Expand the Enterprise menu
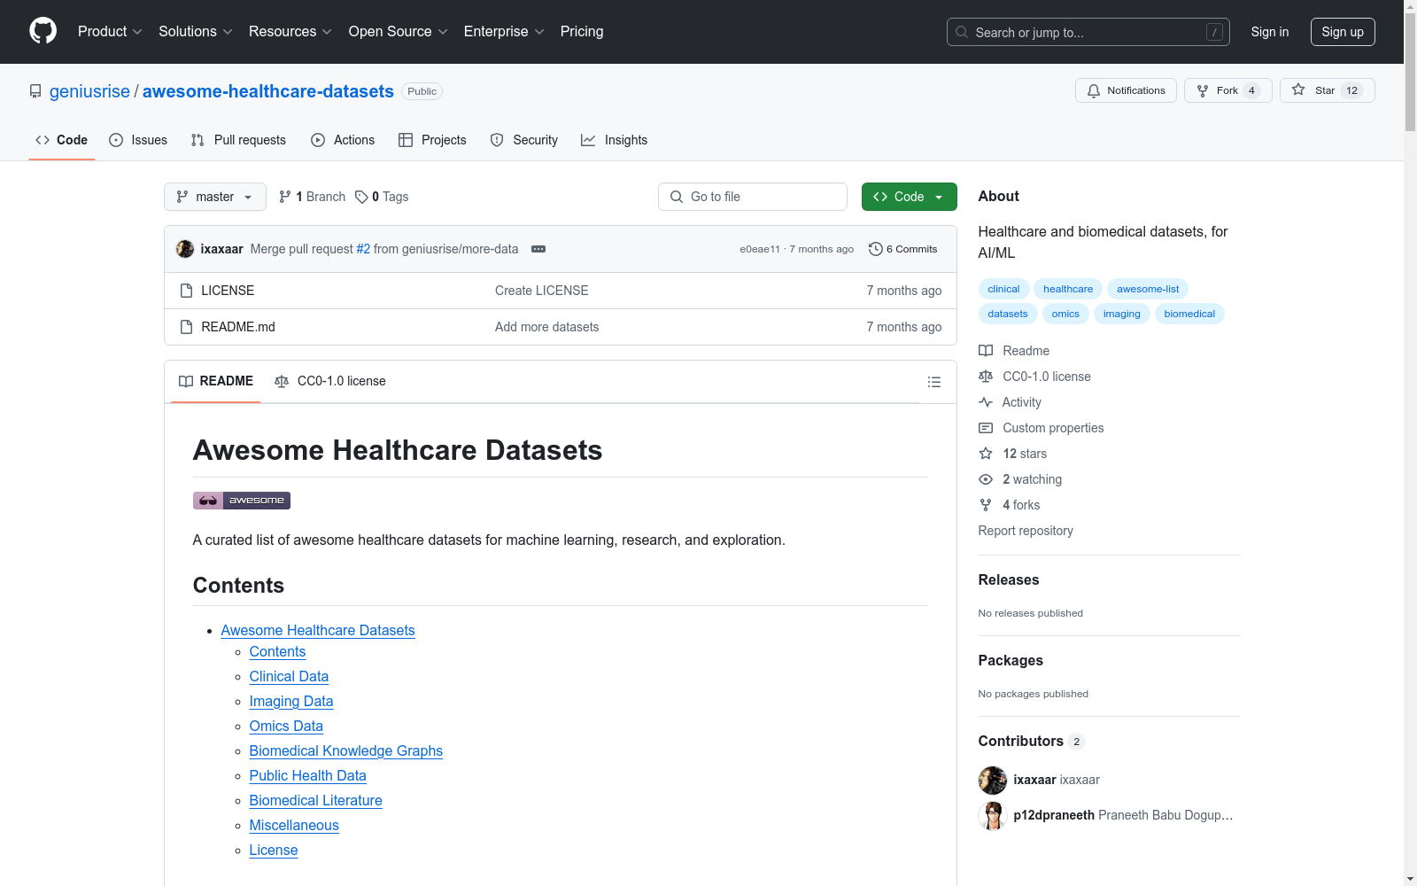Viewport: 1417px width, 886px height. click(504, 32)
